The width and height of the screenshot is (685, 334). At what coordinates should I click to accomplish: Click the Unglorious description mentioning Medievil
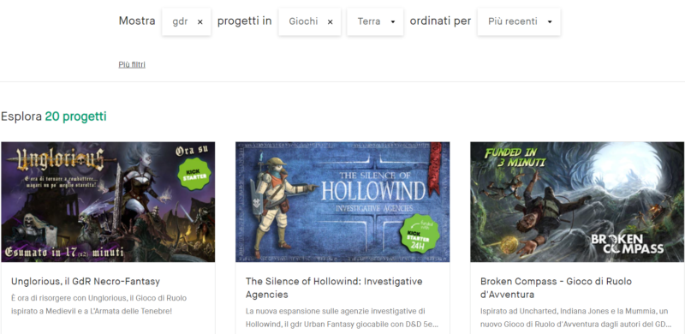click(x=98, y=305)
